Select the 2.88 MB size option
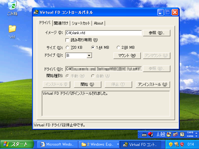199x149 pixels. coord(118,47)
